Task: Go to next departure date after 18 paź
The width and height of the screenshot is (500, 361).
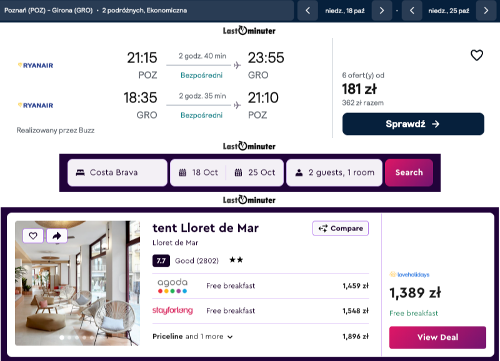Action: click(382, 11)
